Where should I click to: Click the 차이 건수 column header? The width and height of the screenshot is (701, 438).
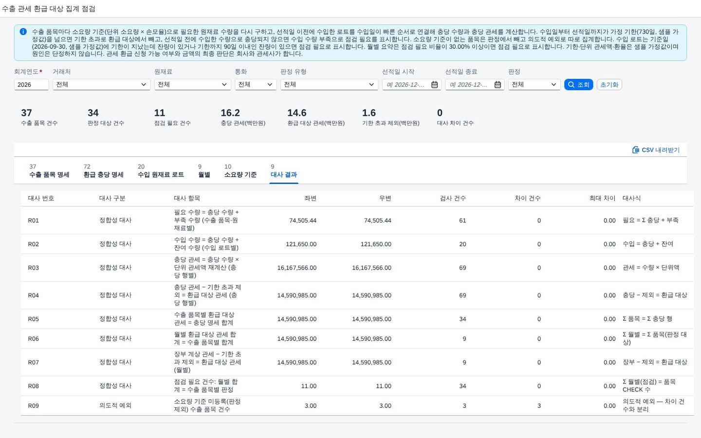pos(528,199)
